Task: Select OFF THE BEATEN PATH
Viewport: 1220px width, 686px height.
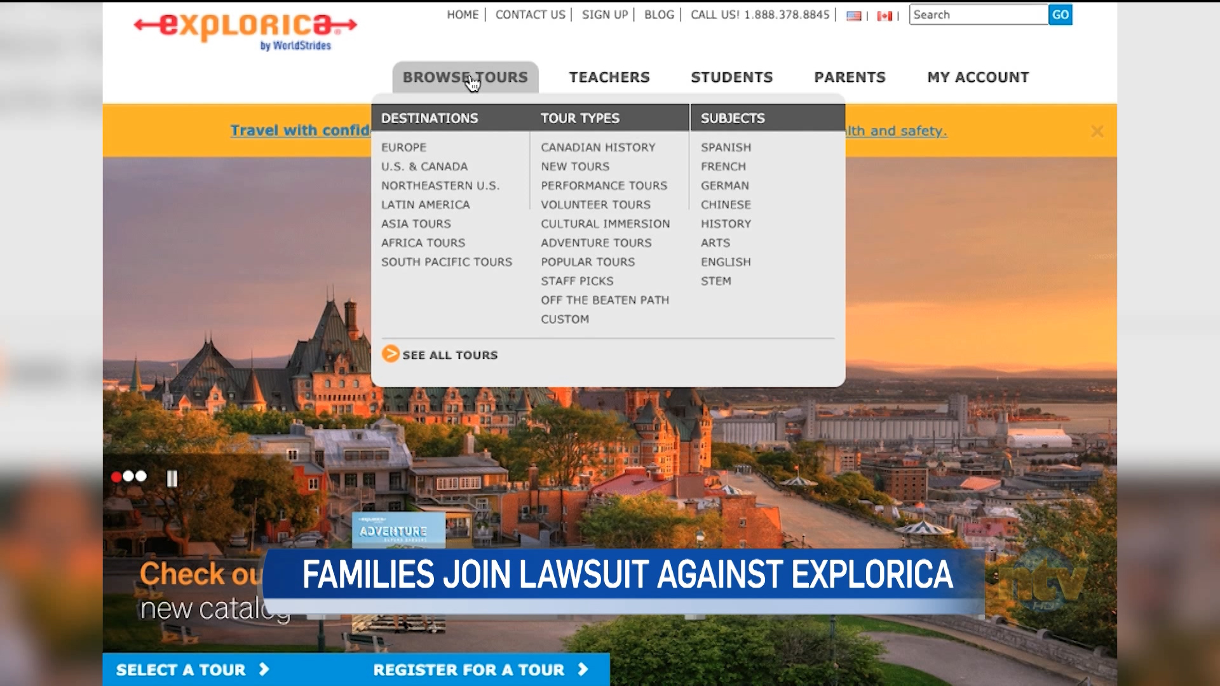Action: pos(605,300)
